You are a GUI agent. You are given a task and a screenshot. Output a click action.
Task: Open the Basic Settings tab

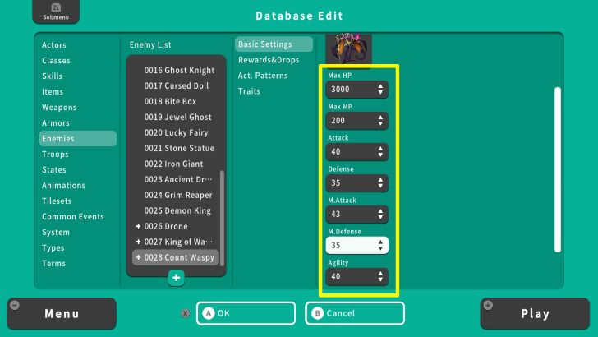[274, 44]
